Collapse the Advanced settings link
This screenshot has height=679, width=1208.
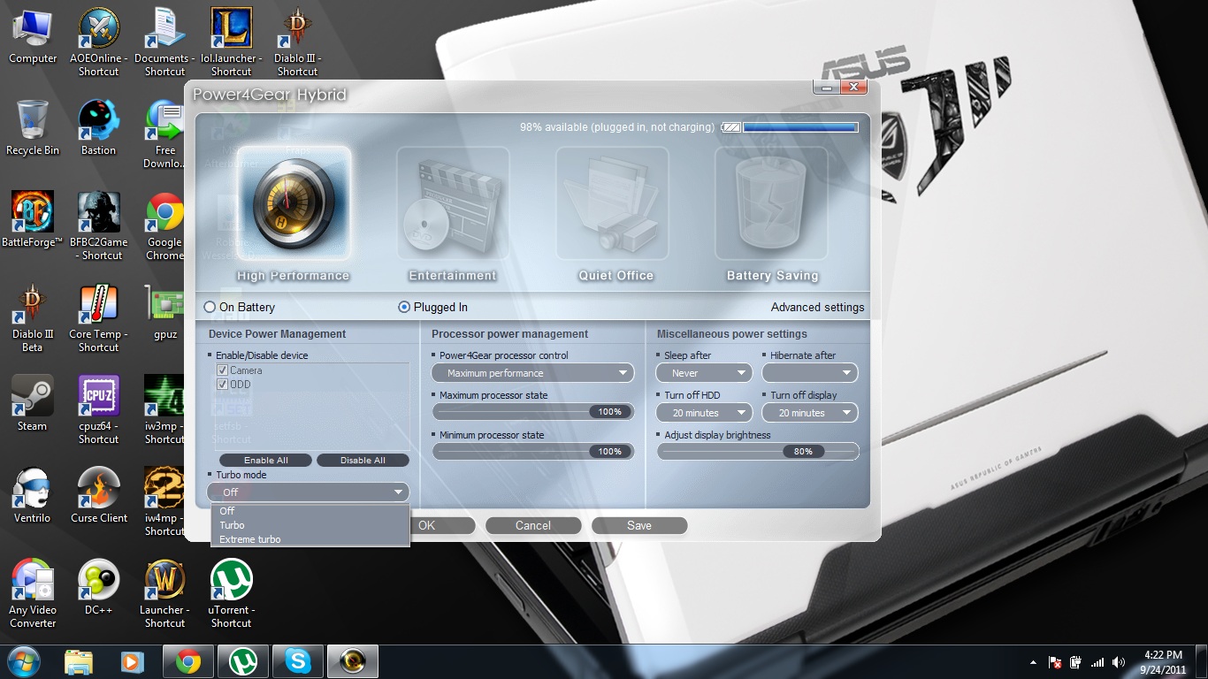point(817,308)
